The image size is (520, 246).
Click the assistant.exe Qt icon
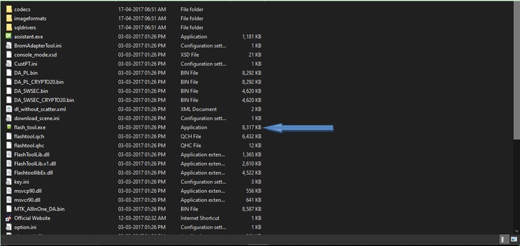[9, 36]
